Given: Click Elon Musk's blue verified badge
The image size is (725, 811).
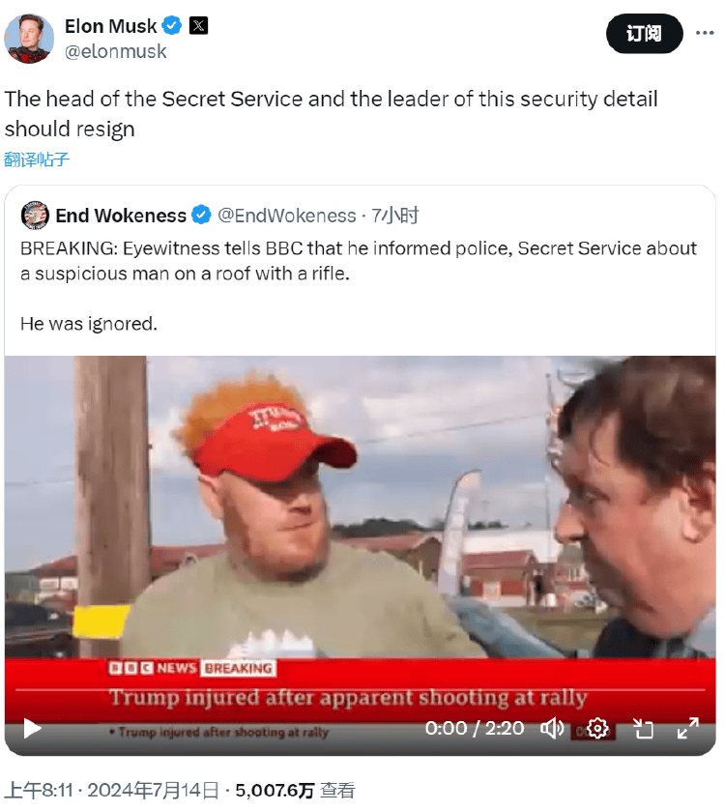Looking at the screenshot, I should coord(172,25).
